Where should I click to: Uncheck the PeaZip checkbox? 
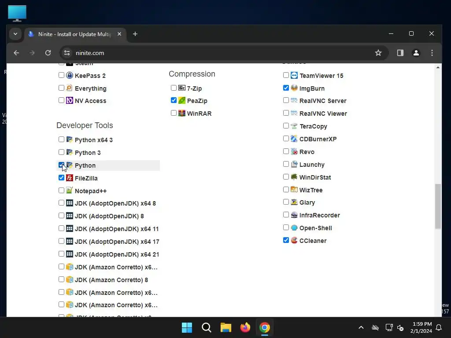coord(174,100)
